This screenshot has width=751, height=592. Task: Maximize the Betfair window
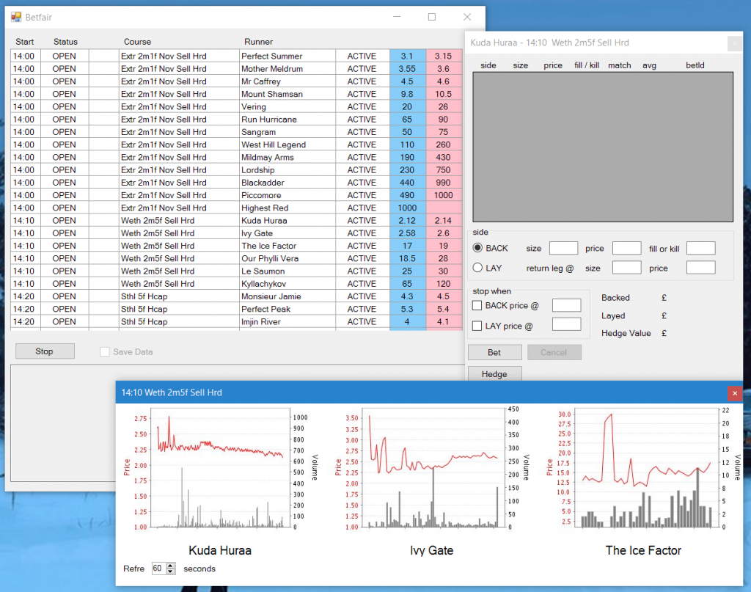432,18
